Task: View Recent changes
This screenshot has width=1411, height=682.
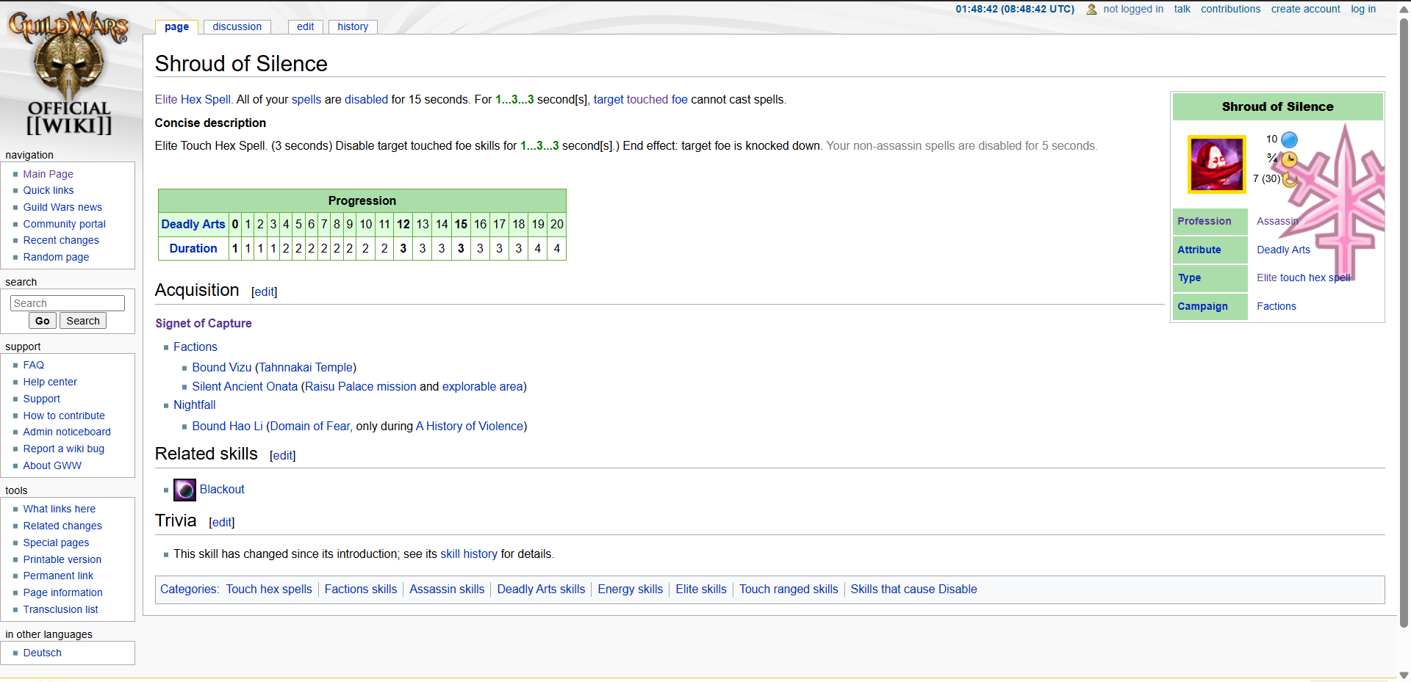Action: 60,240
